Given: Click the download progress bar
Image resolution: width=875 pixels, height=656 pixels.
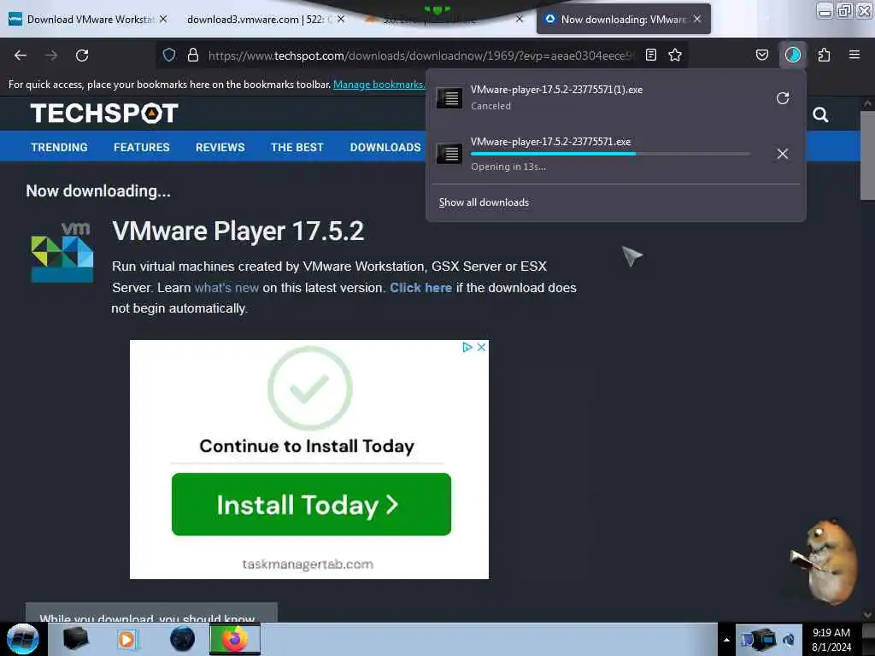Looking at the screenshot, I should 610,154.
